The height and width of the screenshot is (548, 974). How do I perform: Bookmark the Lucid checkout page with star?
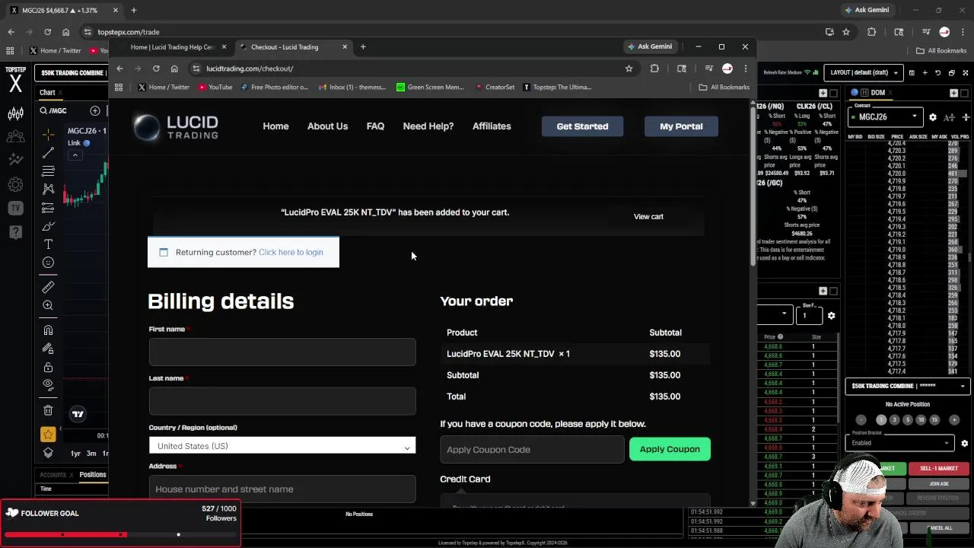(x=629, y=68)
